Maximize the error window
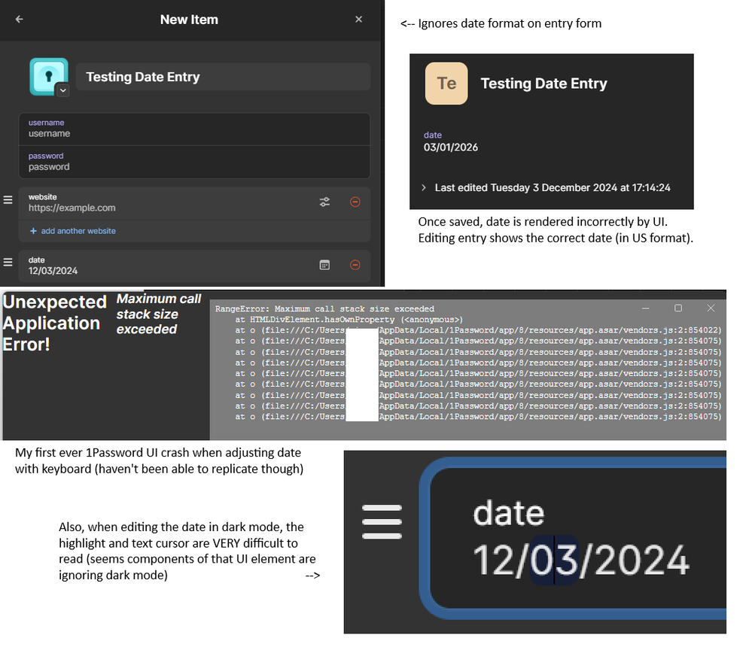The image size is (752, 650). pyautogui.click(x=678, y=308)
